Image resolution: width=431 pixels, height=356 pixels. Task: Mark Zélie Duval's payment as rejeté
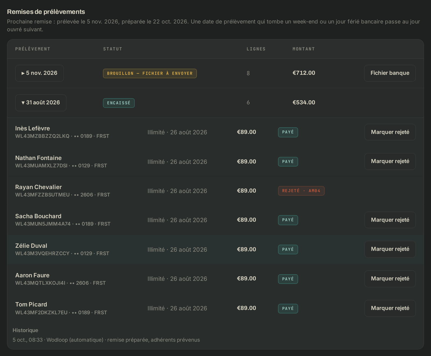coord(390,249)
